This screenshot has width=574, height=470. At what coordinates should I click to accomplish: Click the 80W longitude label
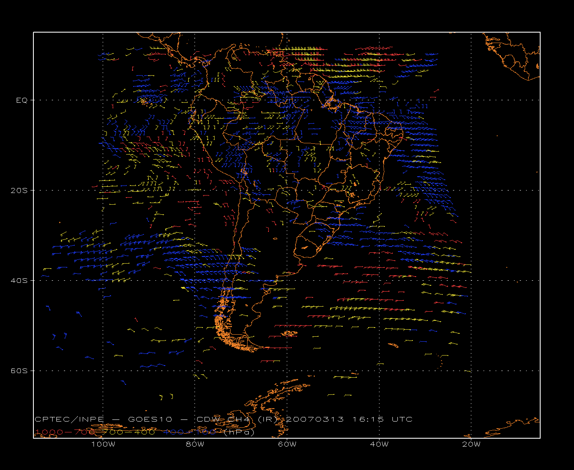tap(195, 444)
